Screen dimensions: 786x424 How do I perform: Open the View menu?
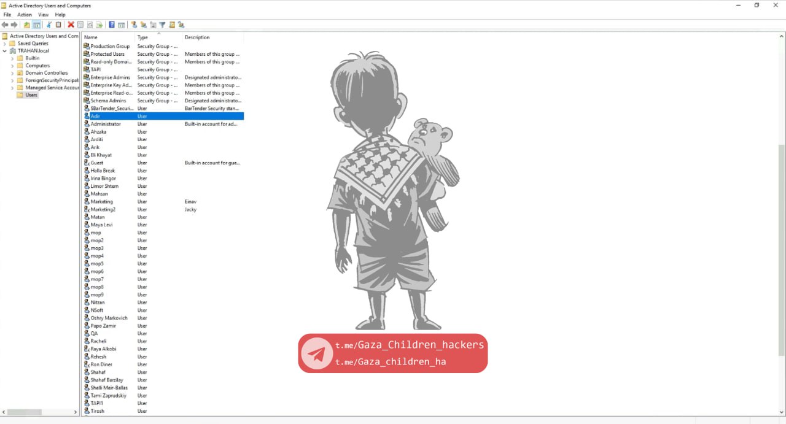[x=43, y=15]
